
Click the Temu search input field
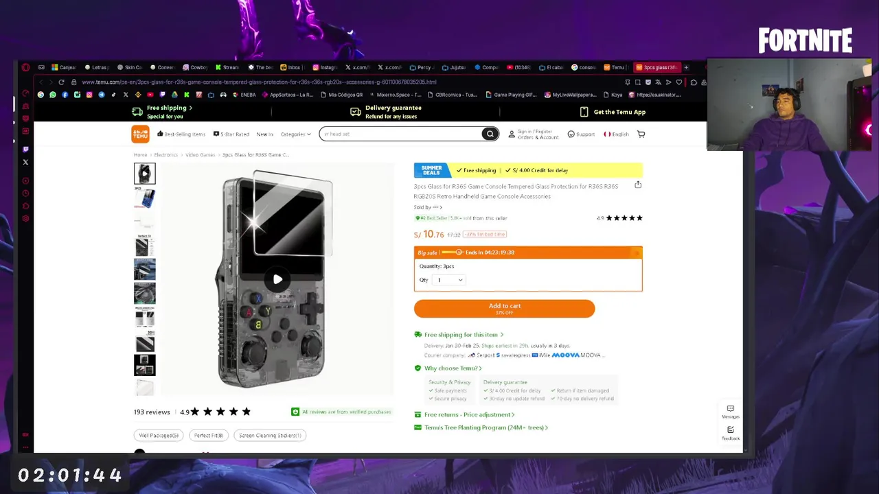click(401, 134)
